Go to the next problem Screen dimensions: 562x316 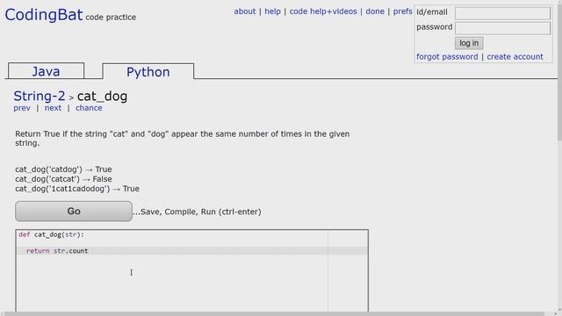coord(53,108)
